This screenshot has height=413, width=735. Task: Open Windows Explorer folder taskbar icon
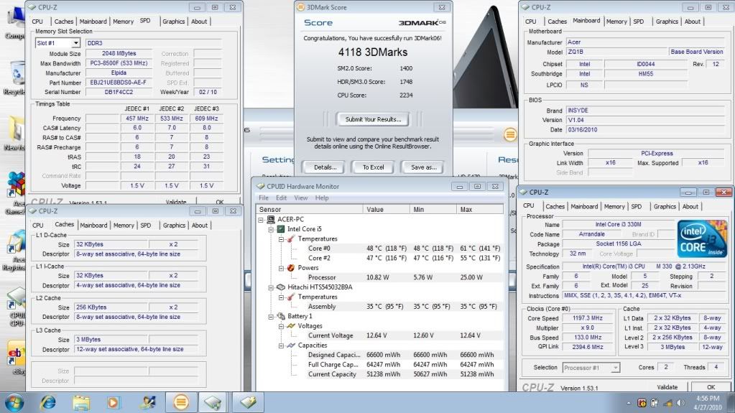[80, 402]
